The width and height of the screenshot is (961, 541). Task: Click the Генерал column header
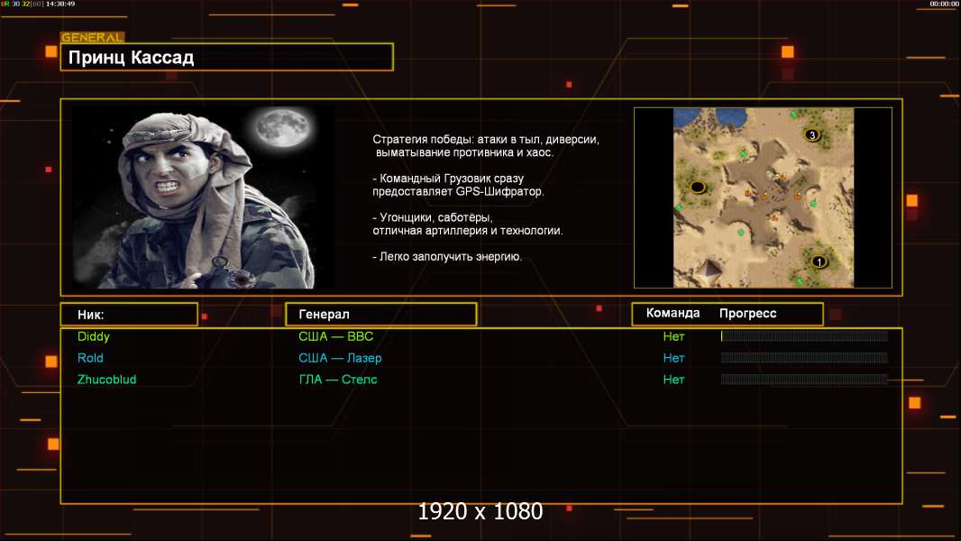(380, 314)
